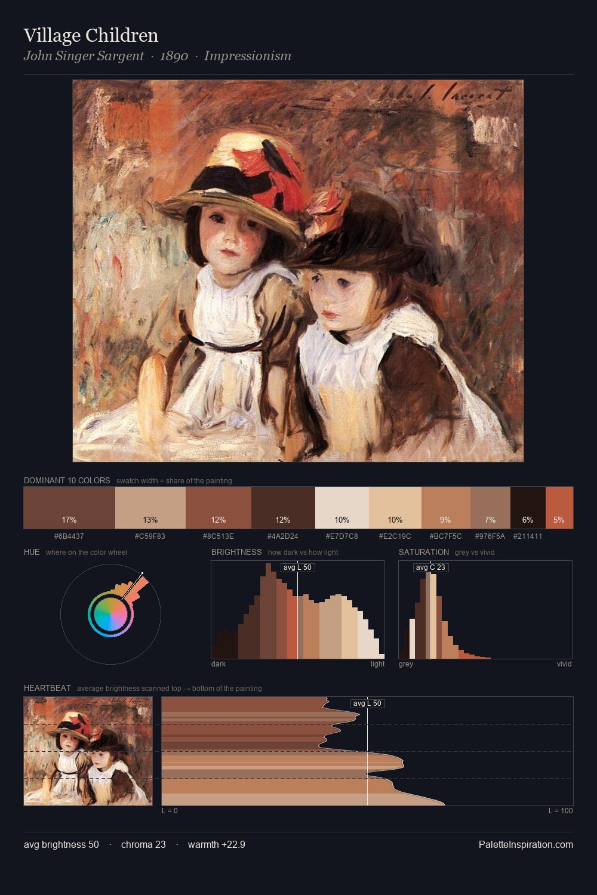The image size is (597, 895).
Task: Click the year 1890
Action: click(174, 55)
